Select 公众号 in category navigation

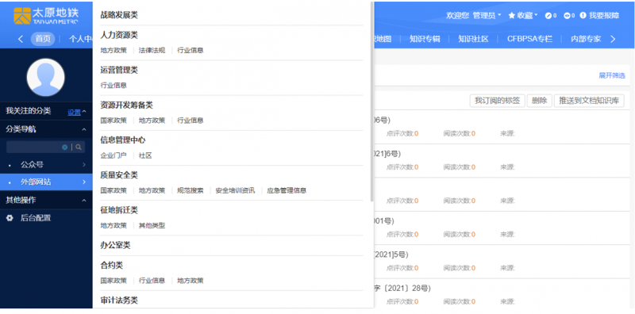[x=32, y=165]
